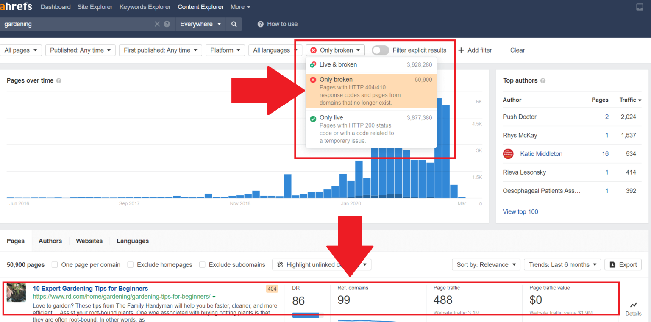Click Katie Middleton's 16 pages count
Viewport: 651px width, 322px height.
605,154
